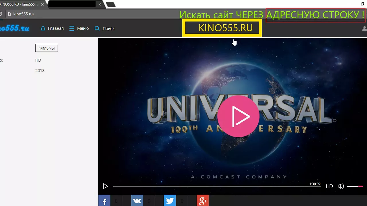The image size is (367, 206).
Task: Share on Twitter
Action: click(x=170, y=201)
